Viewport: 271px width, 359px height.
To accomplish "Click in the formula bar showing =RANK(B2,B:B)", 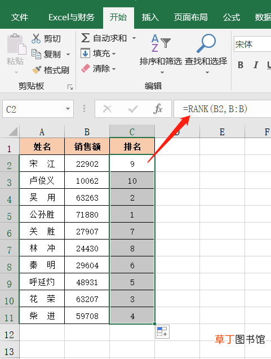I will pos(222,109).
